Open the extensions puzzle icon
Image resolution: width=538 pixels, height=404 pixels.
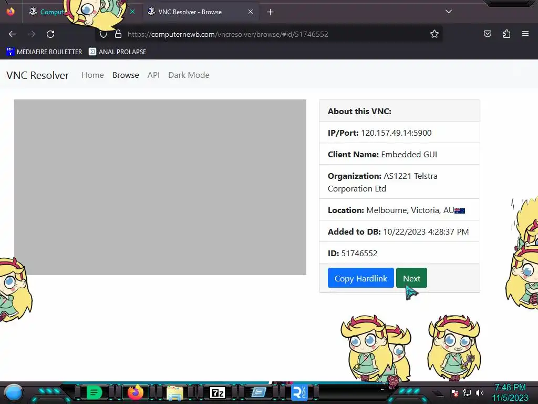506,34
